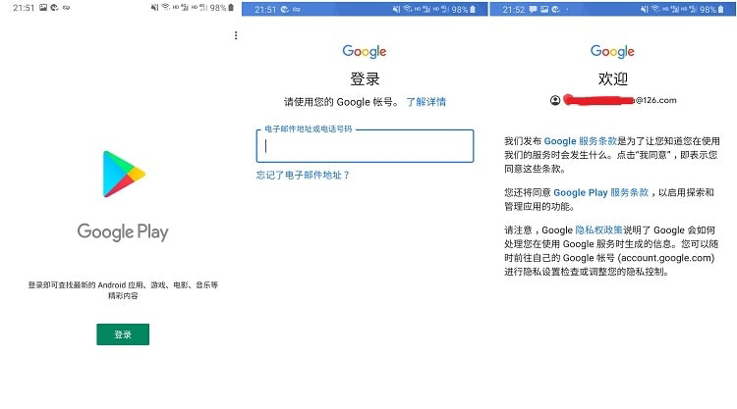Image resolution: width=737 pixels, height=409 pixels.
Task: Tap the 登录 heading on sign-in screen
Action: pos(365,79)
